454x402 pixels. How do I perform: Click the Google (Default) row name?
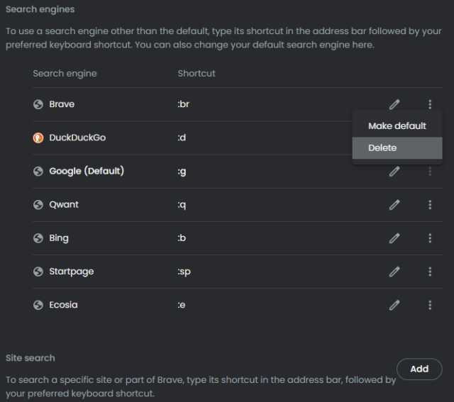pyautogui.click(x=87, y=171)
